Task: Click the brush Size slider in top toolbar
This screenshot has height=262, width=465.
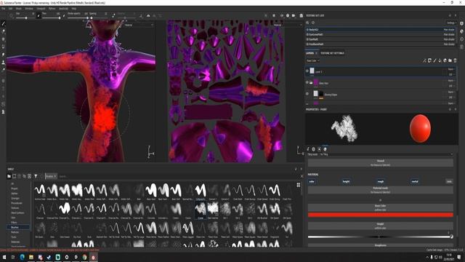Action: click(26, 18)
